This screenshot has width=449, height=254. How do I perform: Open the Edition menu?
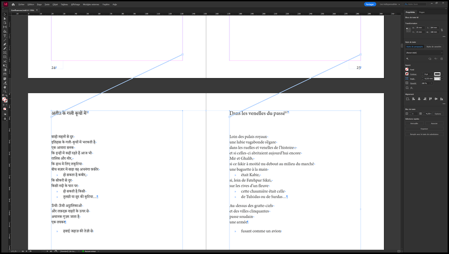31,5
